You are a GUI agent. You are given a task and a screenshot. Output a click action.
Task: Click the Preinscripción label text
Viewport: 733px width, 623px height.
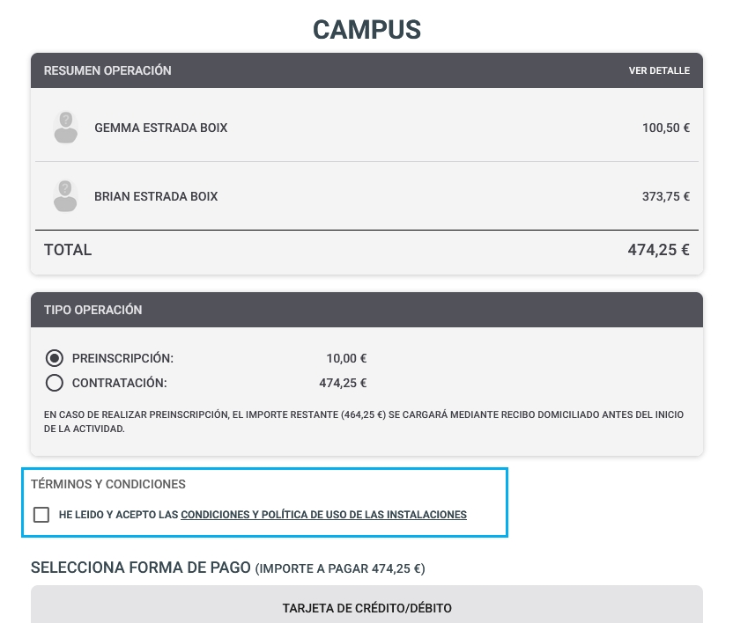coord(122,358)
